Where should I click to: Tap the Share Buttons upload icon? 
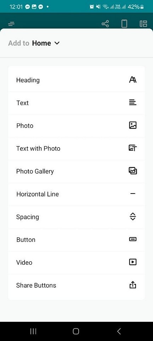[x=132, y=285]
